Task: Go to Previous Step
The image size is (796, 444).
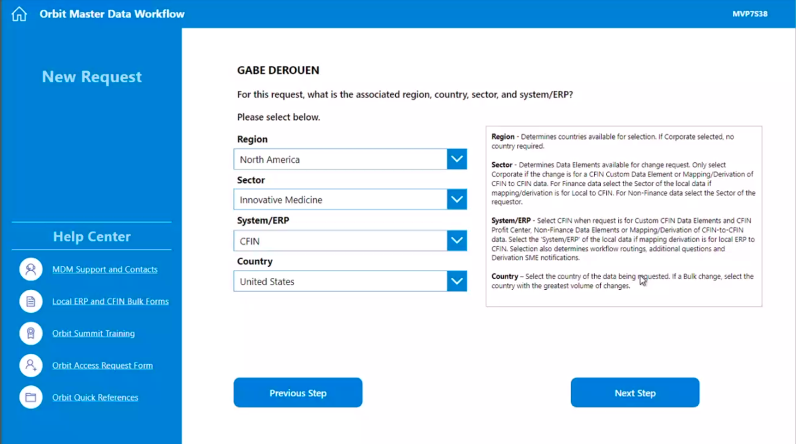Action: (x=298, y=393)
